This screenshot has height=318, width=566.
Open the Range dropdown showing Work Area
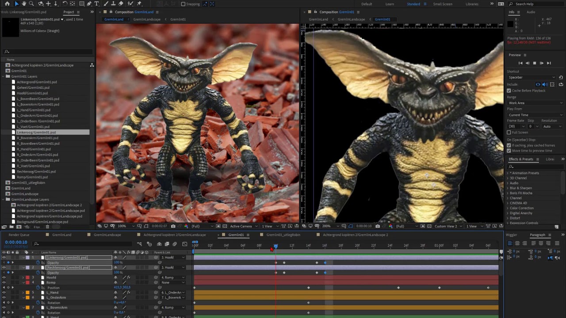click(x=535, y=103)
